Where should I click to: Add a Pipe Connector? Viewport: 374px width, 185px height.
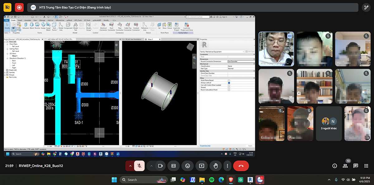pyautogui.click(x=120, y=27)
